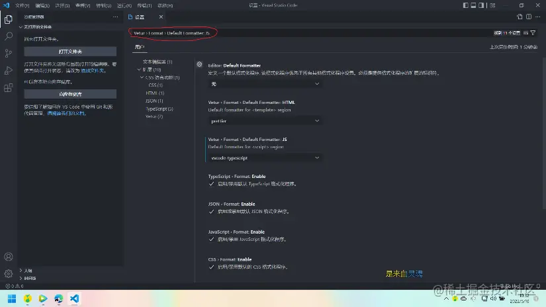Show hidden system tray icons
Viewport: 546px width, 307px height.
point(446,298)
